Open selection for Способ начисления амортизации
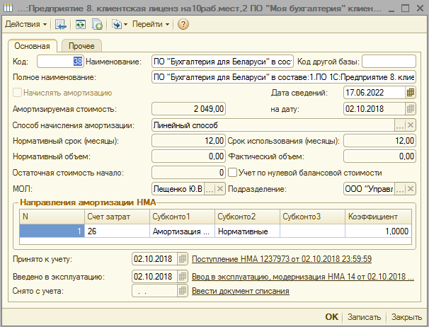 click(x=400, y=125)
